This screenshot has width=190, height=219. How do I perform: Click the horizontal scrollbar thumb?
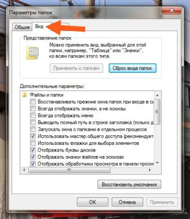tap(69, 170)
